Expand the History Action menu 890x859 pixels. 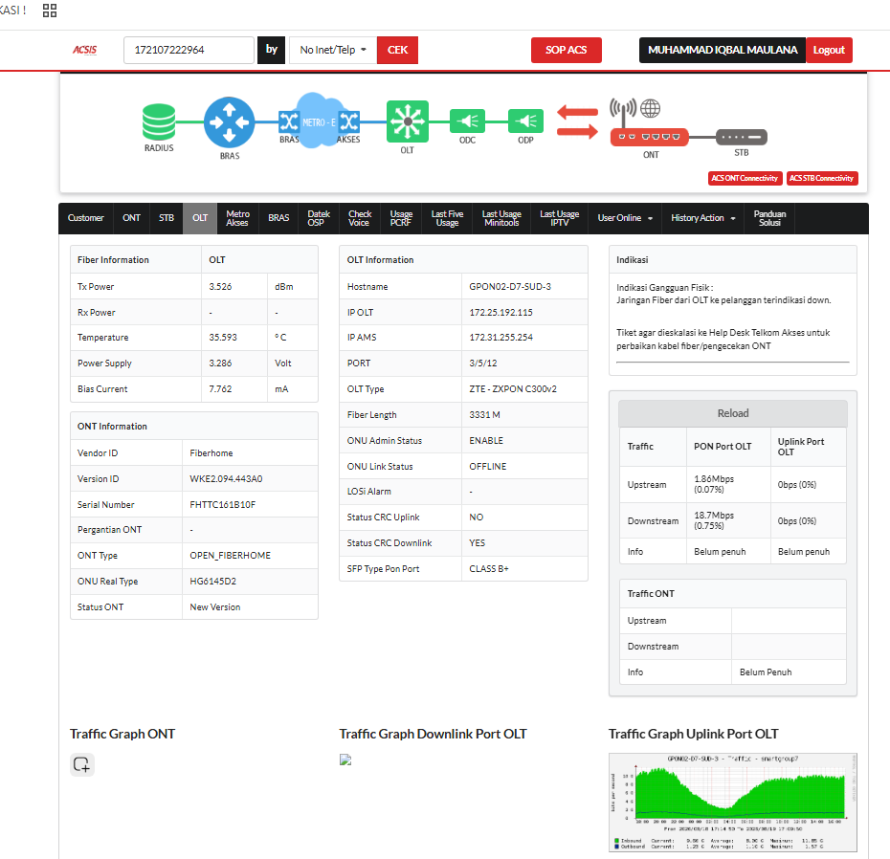(702, 218)
